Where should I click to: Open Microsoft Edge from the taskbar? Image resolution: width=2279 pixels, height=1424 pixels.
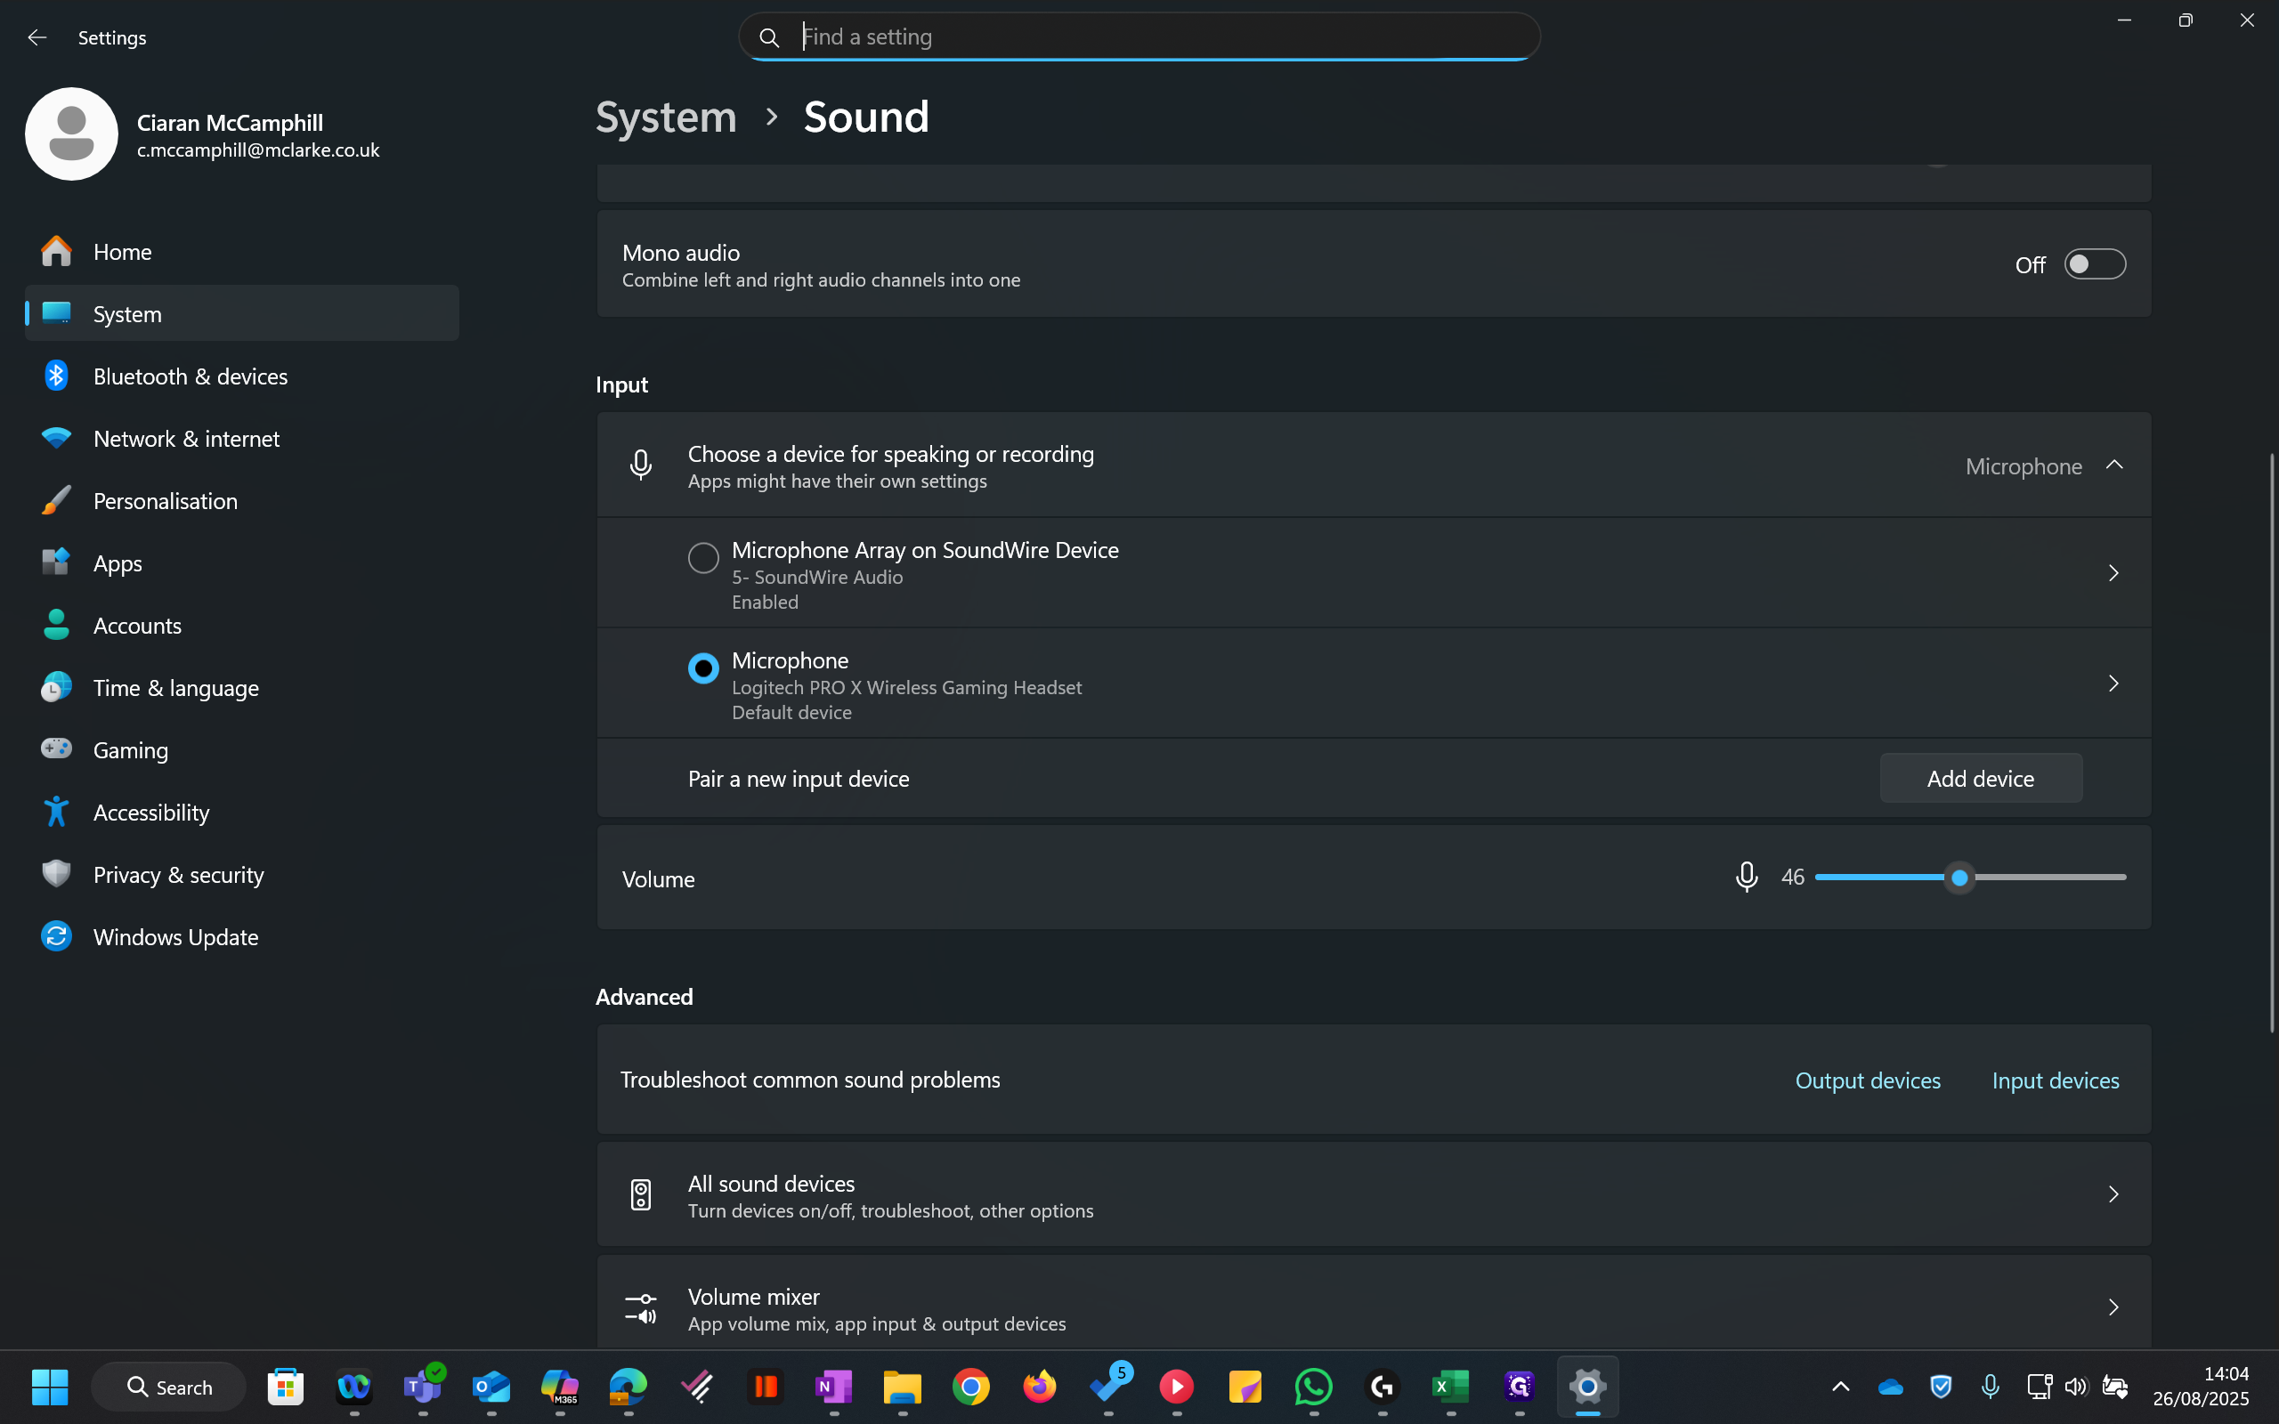tap(629, 1387)
